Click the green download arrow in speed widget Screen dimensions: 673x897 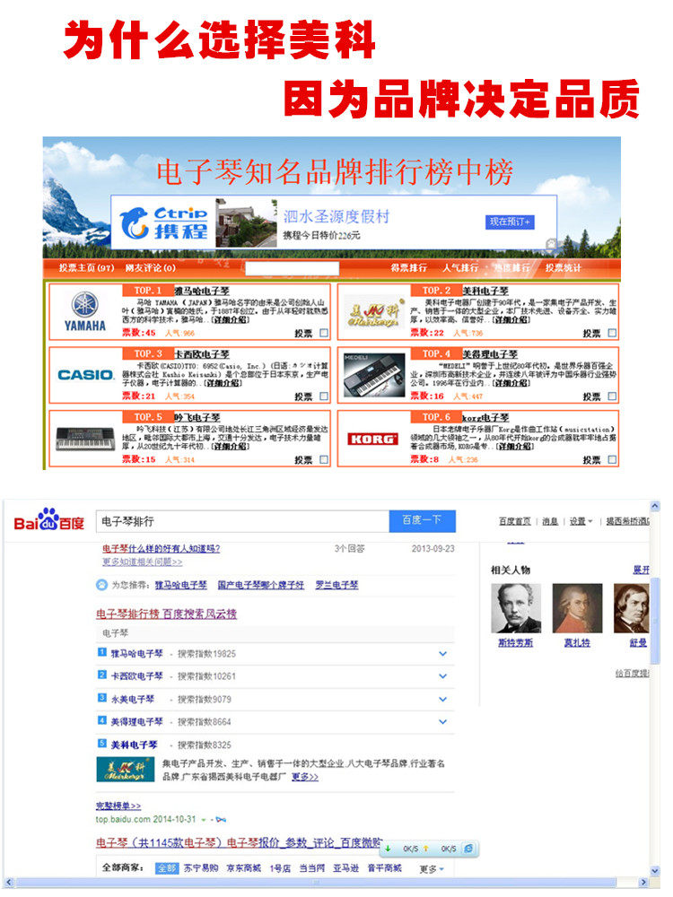[389, 849]
